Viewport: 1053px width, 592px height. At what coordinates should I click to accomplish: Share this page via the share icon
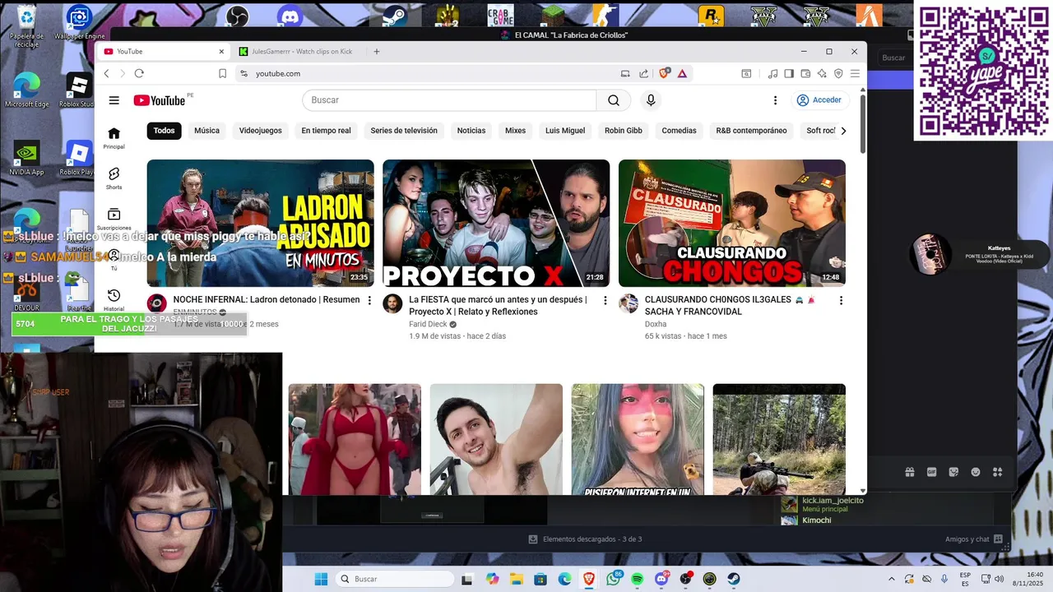point(643,73)
